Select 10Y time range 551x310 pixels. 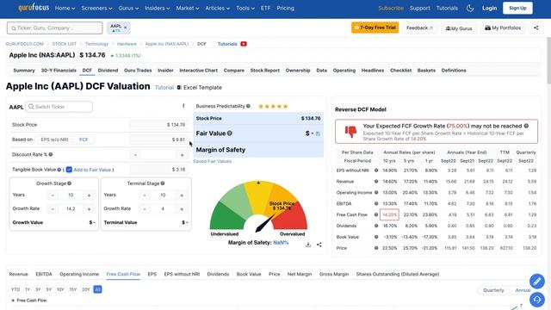[60, 289]
